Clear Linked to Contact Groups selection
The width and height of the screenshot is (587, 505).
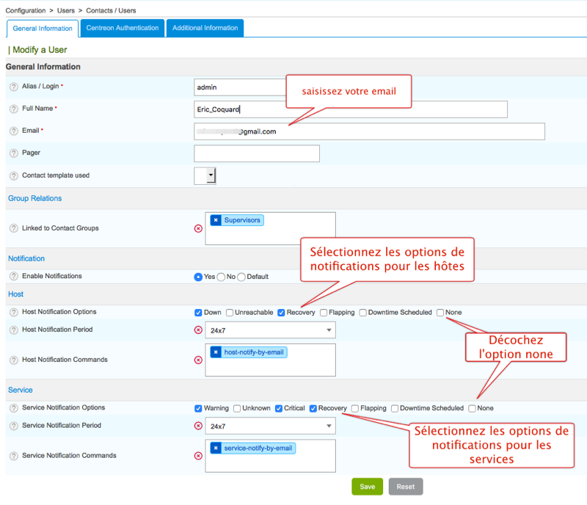pos(198,228)
